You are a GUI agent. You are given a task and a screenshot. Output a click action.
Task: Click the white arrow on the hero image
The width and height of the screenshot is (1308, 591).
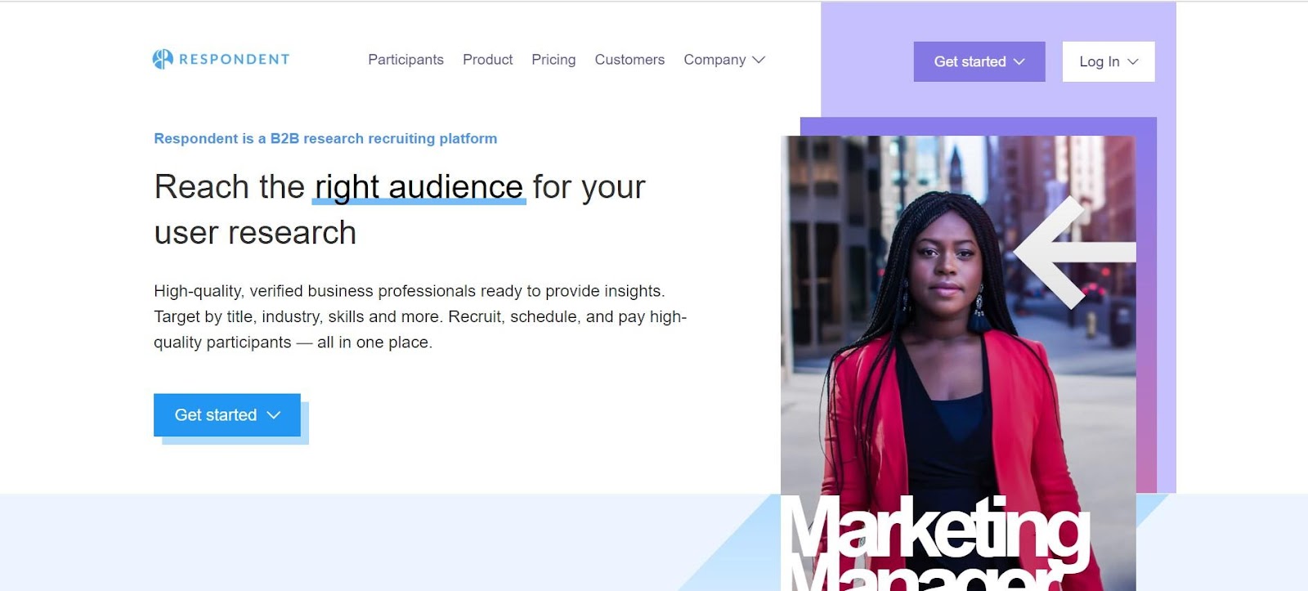pyautogui.click(x=1075, y=252)
